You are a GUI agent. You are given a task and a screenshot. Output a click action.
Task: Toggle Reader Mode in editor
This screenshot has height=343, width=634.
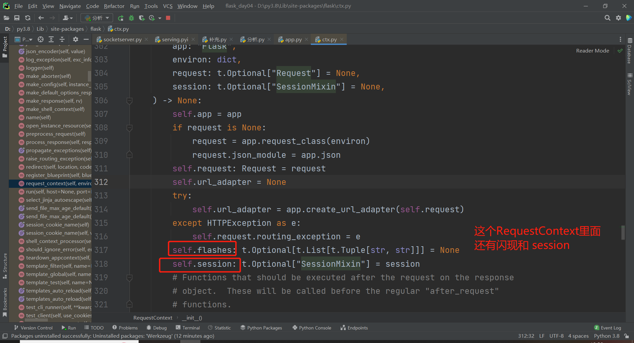tap(592, 51)
